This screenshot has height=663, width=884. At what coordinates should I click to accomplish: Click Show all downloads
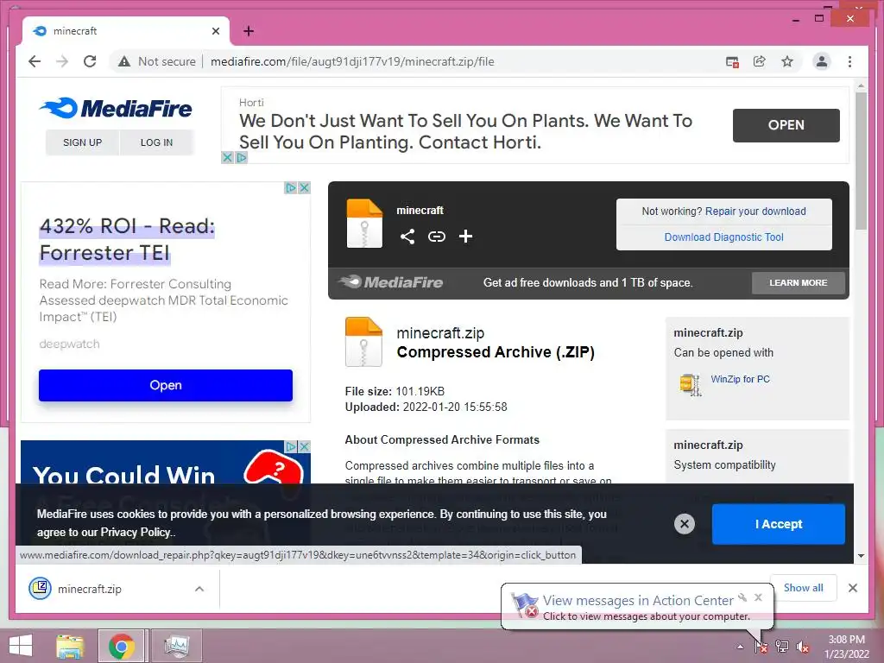pos(803,587)
